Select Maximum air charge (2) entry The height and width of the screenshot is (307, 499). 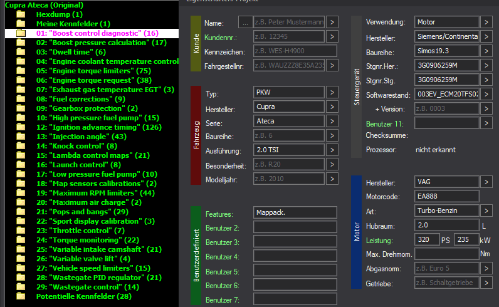(89, 202)
